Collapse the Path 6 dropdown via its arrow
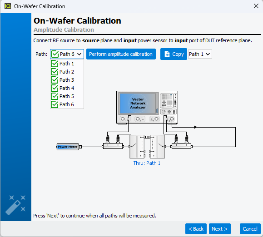 pyautogui.click(x=79, y=54)
